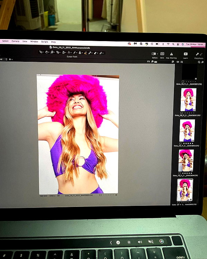Screen dimensions: 207x259
Task: Open macOS Control Center icon
Action: [178, 44]
